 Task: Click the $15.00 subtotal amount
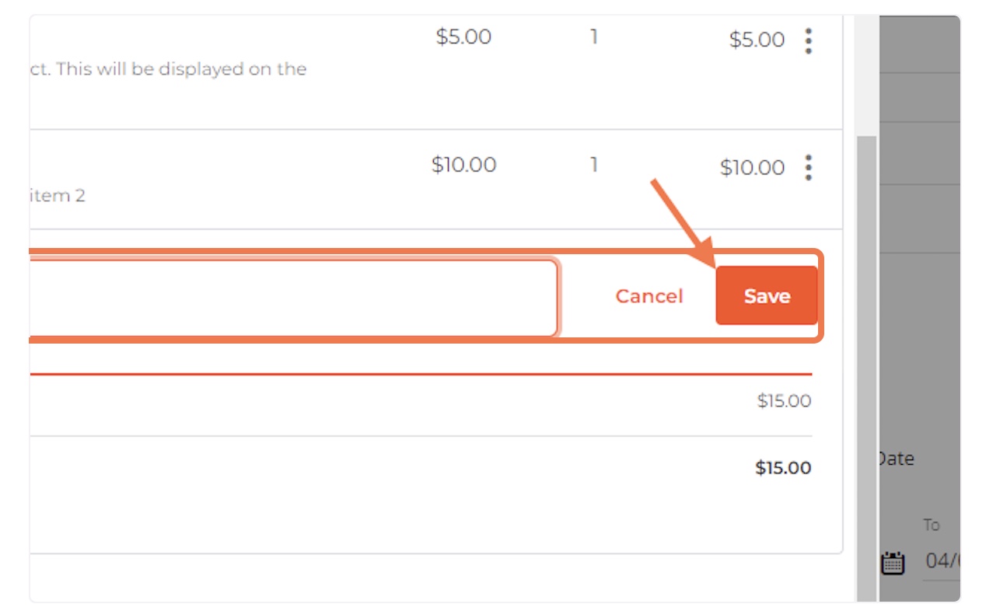(784, 401)
